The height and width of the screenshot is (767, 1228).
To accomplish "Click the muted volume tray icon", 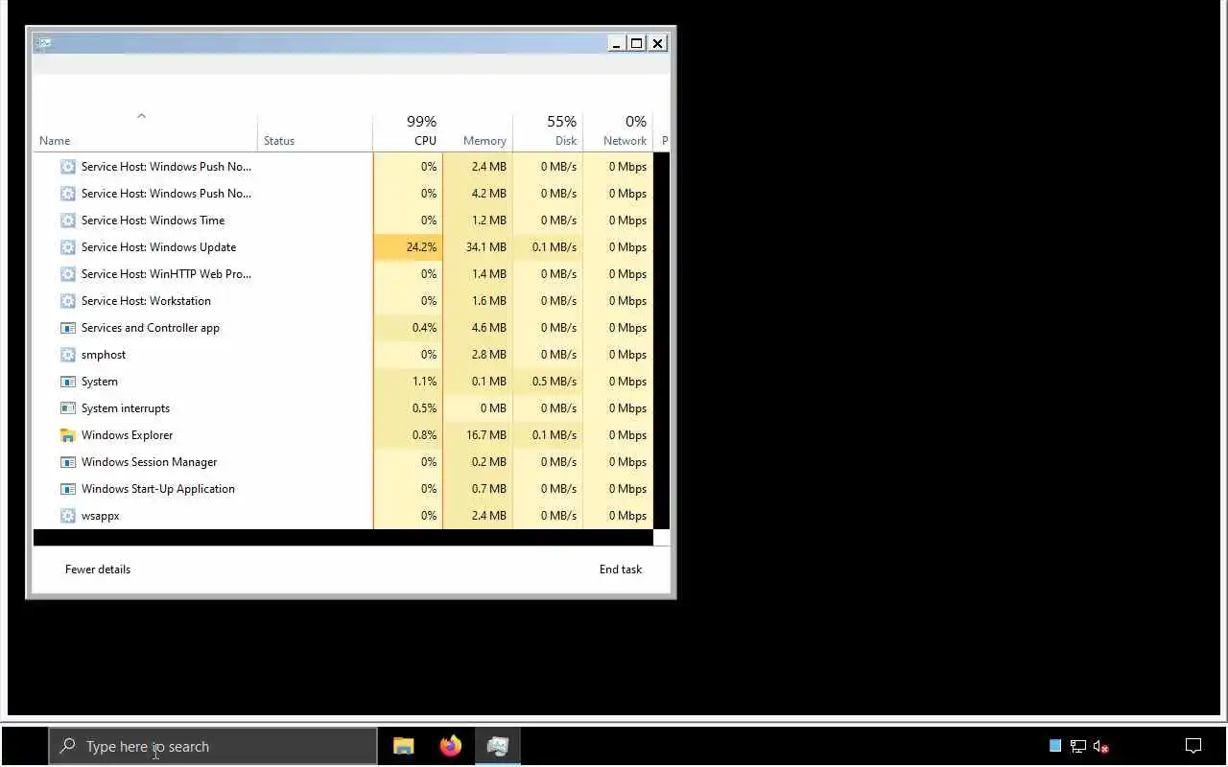I will click(1101, 746).
